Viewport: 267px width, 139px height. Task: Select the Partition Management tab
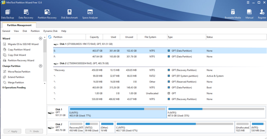tap(19, 25)
